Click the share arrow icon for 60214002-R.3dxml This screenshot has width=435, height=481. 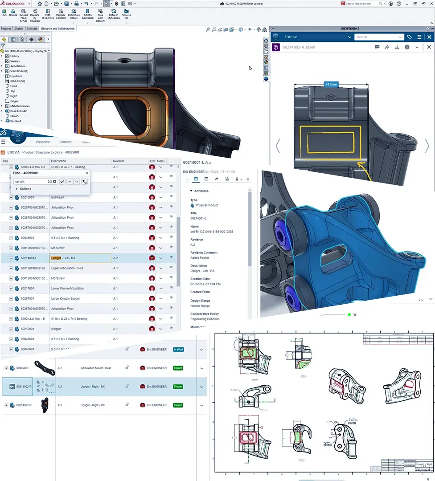click(387, 47)
